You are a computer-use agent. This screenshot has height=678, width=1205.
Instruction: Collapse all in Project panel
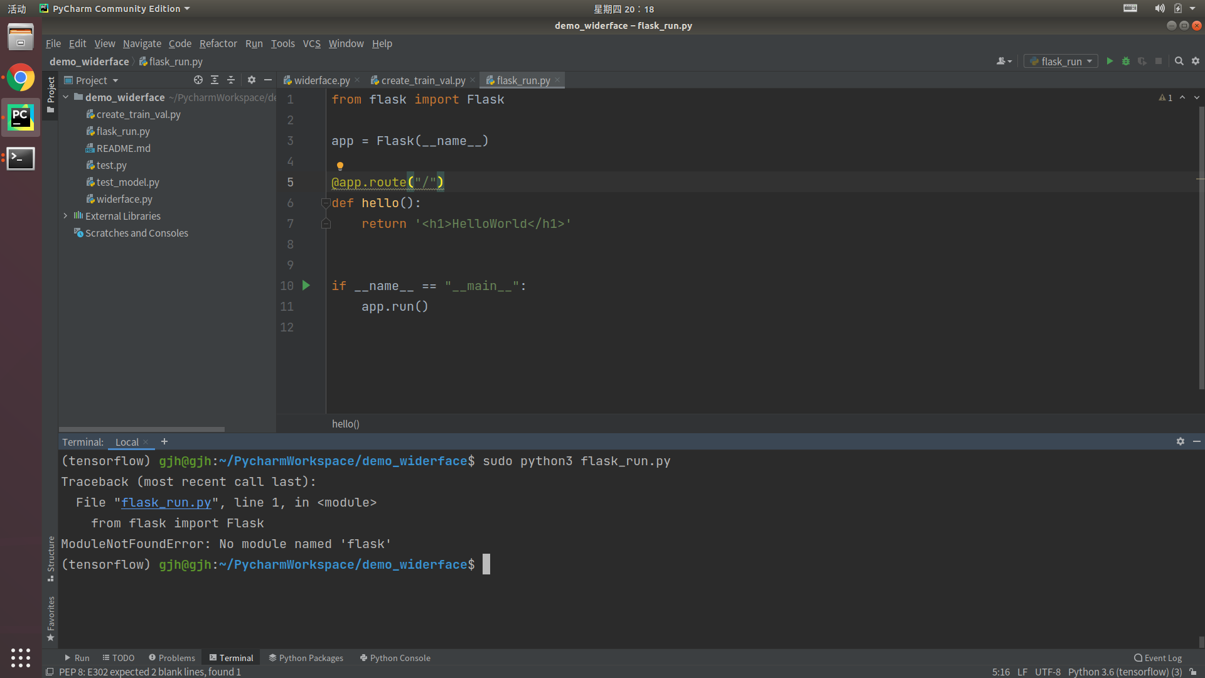[x=231, y=80]
